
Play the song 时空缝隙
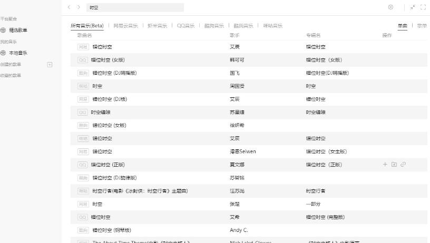click(101, 113)
